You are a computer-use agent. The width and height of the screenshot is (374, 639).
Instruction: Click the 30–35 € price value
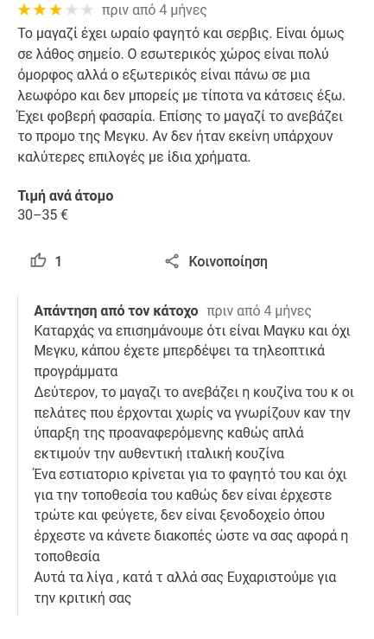[x=42, y=214]
